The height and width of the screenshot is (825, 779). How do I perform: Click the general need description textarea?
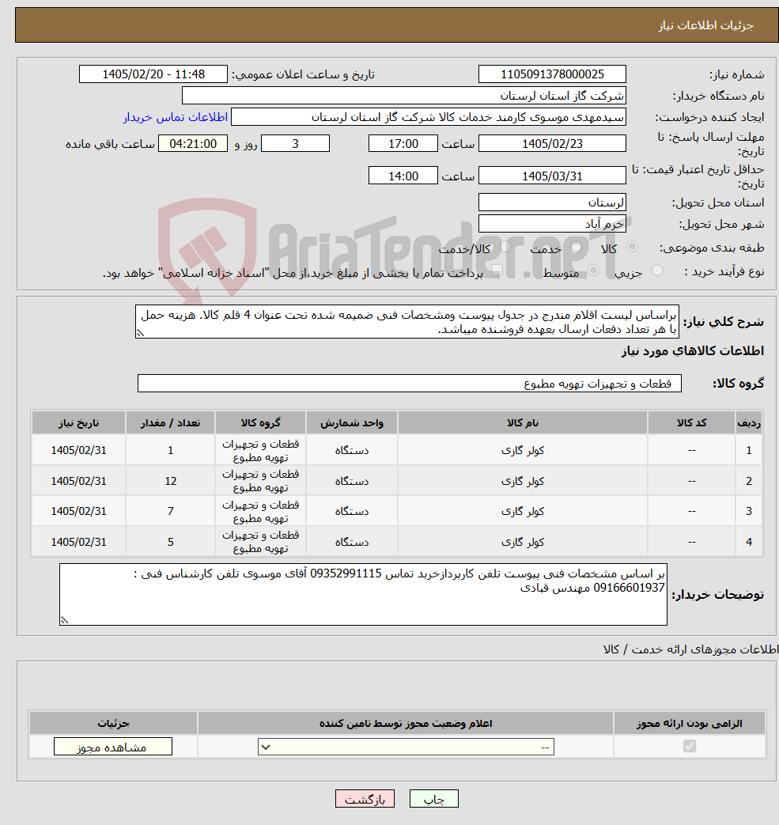[x=407, y=321]
